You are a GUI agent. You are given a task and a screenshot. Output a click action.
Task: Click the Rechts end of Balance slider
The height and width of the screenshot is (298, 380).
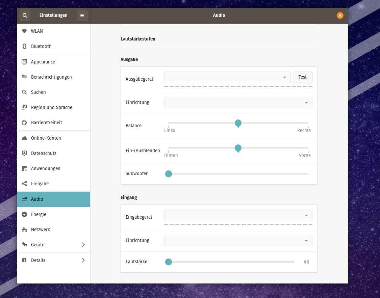pos(304,130)
